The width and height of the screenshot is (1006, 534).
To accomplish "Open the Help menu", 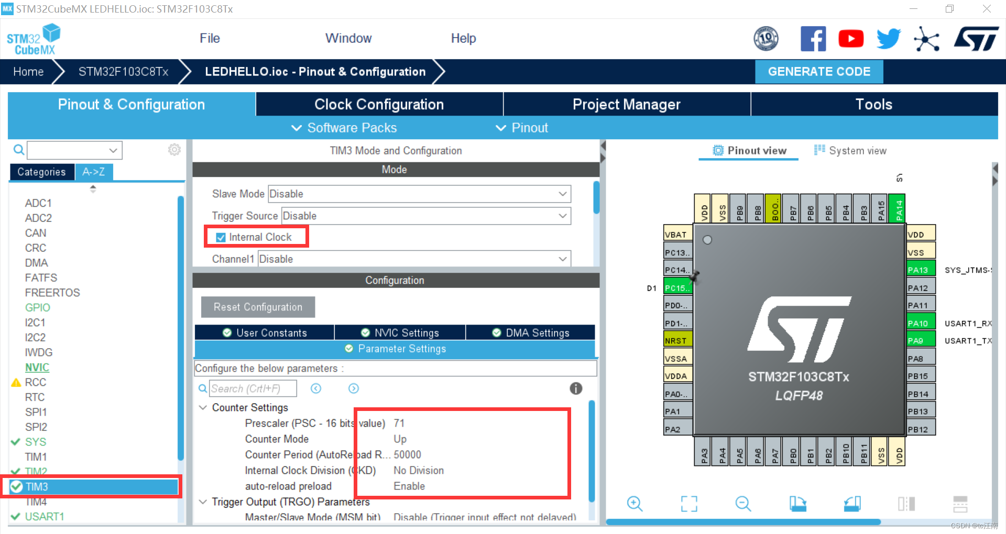I will 463,38.
